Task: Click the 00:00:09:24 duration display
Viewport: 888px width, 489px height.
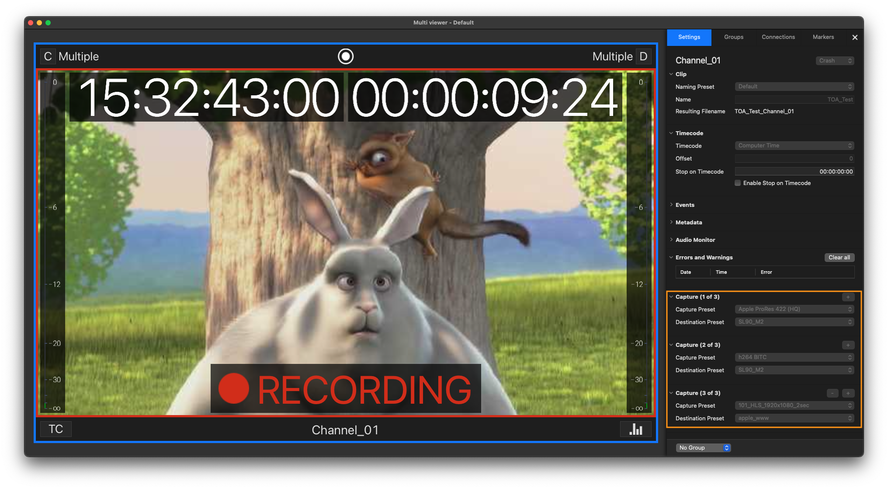Action: 485,97
